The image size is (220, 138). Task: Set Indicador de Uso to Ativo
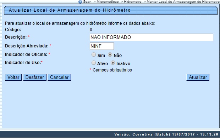94,63
